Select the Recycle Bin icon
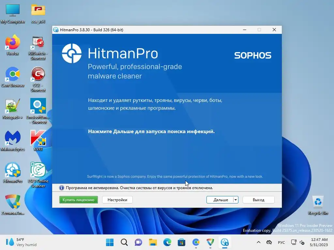Image resolution: width=334 pixels, height=250 pixels. pyautogui.click(x=318, y=205)
